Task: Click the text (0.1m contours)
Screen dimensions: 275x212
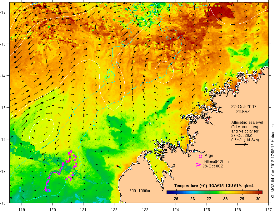Action: tap(245, 127)
